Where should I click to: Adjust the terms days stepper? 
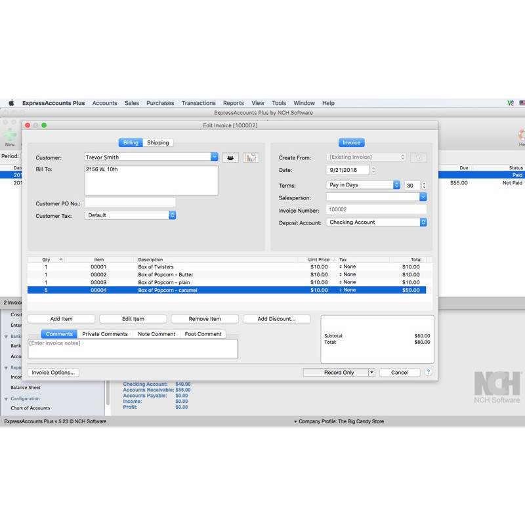click(x=424, y=186)
